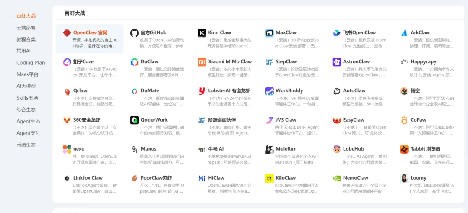The height and width of the screenshot is (213, 468).
Task: Open the EasyClaw red crab icon
Action: point(337,120)
